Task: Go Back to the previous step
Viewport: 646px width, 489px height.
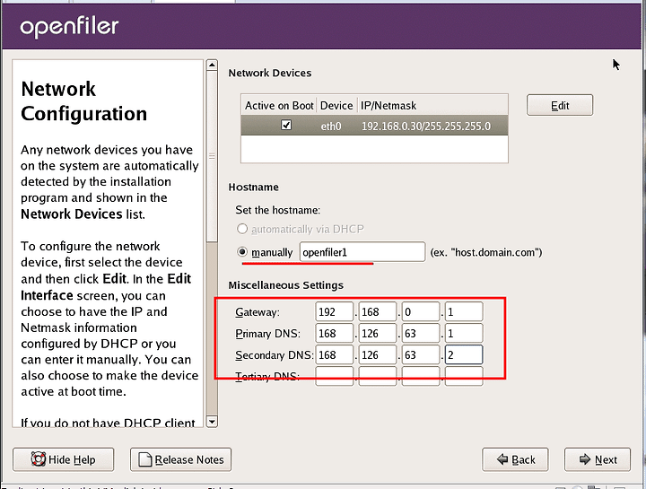Action: tap(515, 459)
